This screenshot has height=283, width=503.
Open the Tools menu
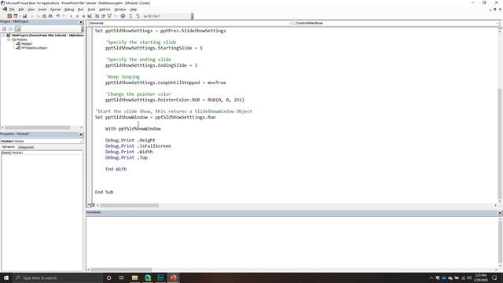91,9
